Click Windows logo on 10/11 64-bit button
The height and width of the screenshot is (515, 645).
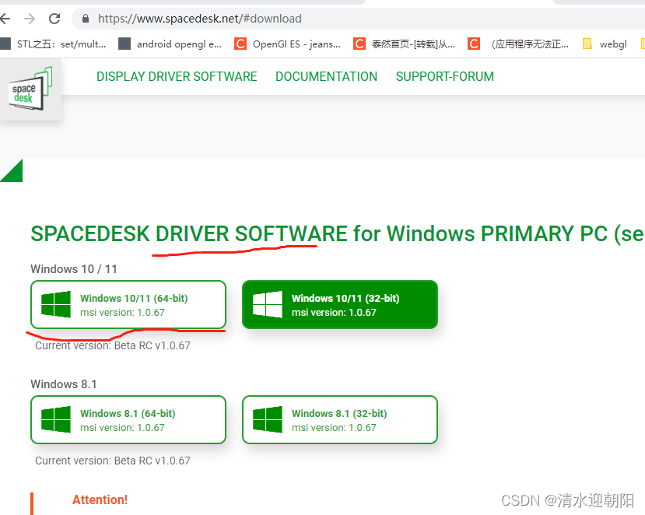pyautogui.click(x=56, y=304)
